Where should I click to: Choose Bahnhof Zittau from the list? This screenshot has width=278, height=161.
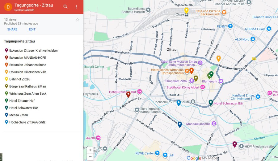20,79
